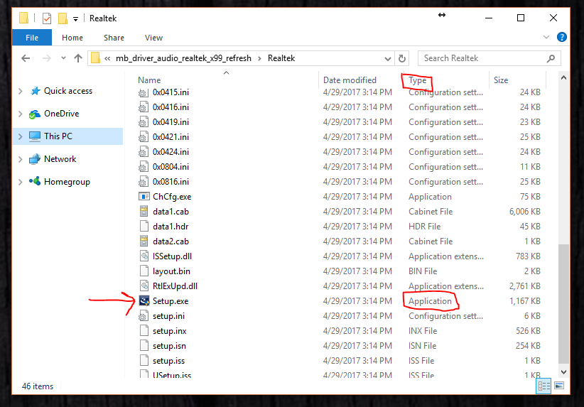Select OneDrive in navigation pane
This screenshot has width=584, height=407.
click(x=61, y=114)
